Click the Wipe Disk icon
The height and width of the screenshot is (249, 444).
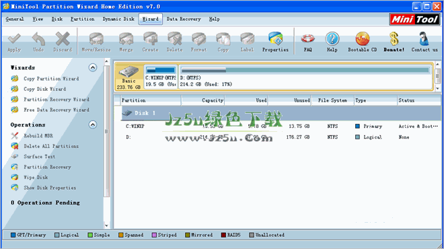[14, 178]
